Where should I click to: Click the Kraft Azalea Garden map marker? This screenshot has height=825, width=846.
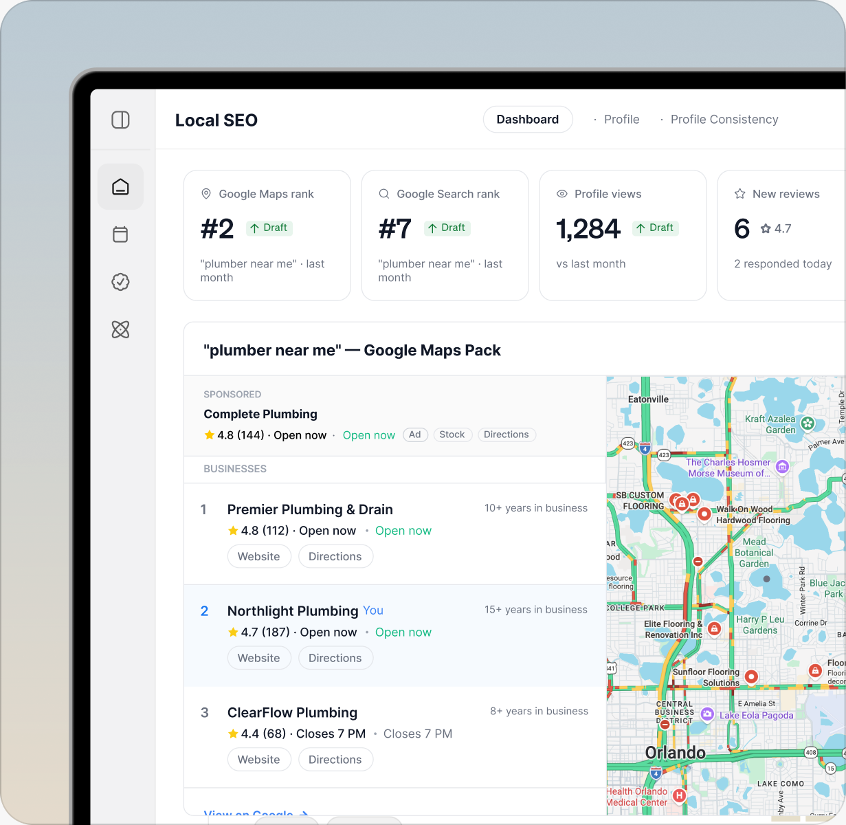click(808, 423)
